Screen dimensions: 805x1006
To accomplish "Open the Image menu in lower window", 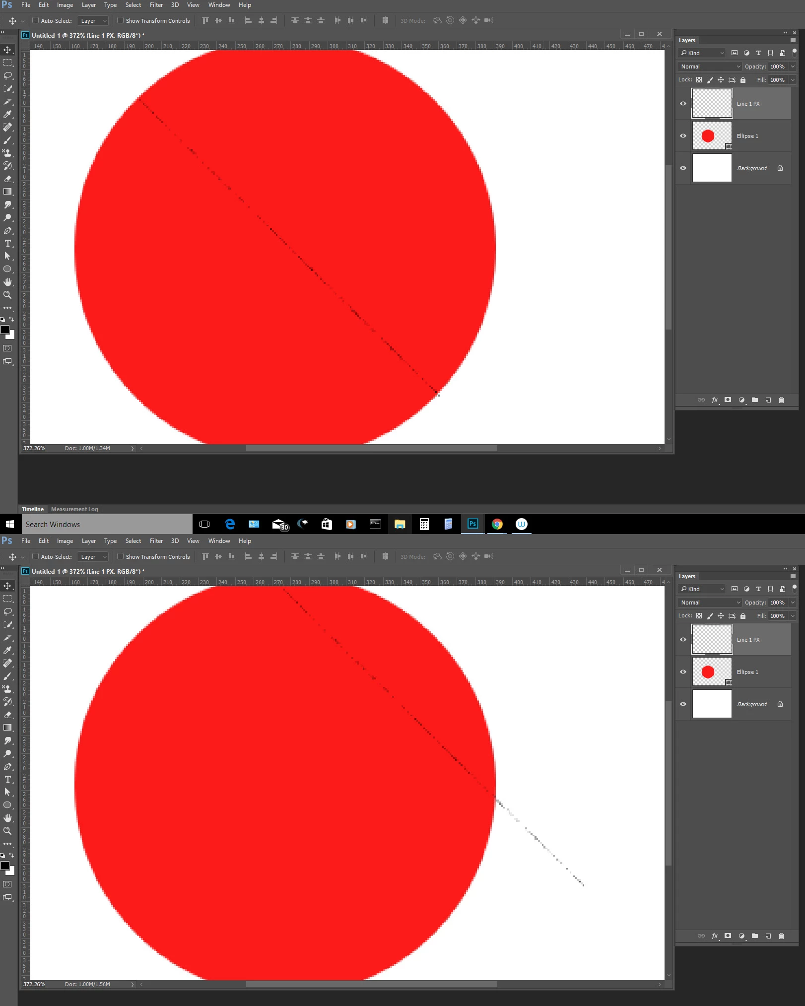I will point(65,541).
